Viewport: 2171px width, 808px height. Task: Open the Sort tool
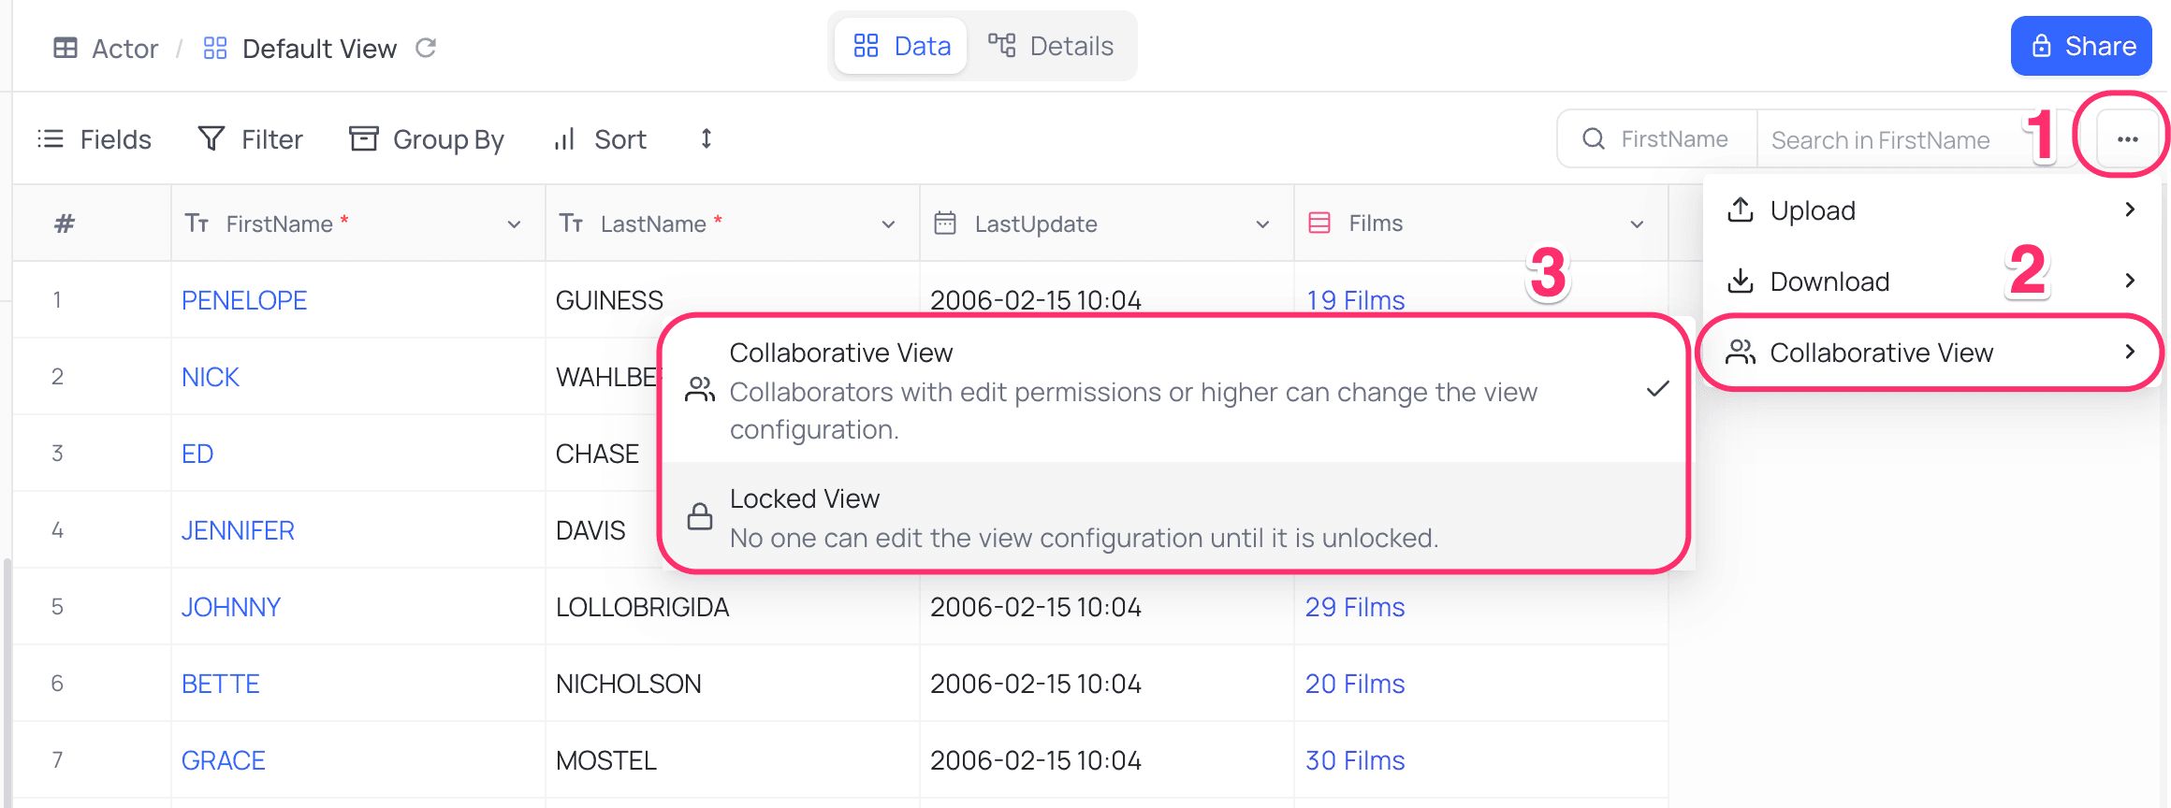point(601,139)
